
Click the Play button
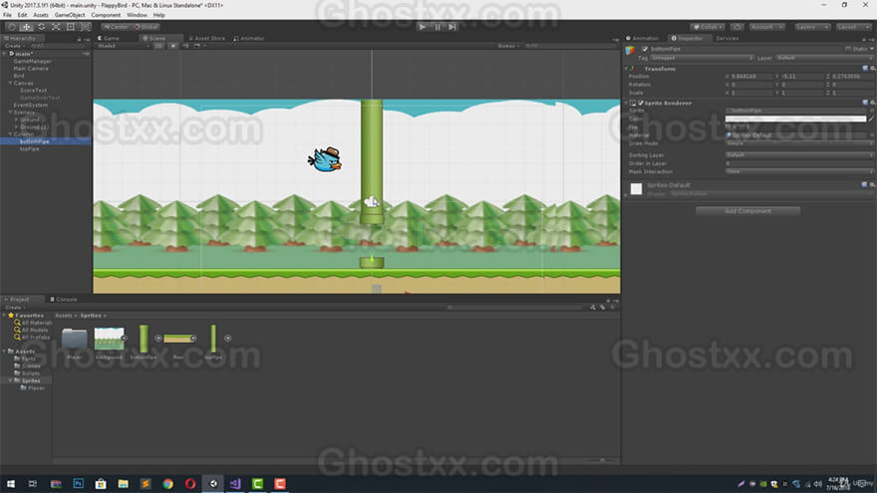(423, 27)
